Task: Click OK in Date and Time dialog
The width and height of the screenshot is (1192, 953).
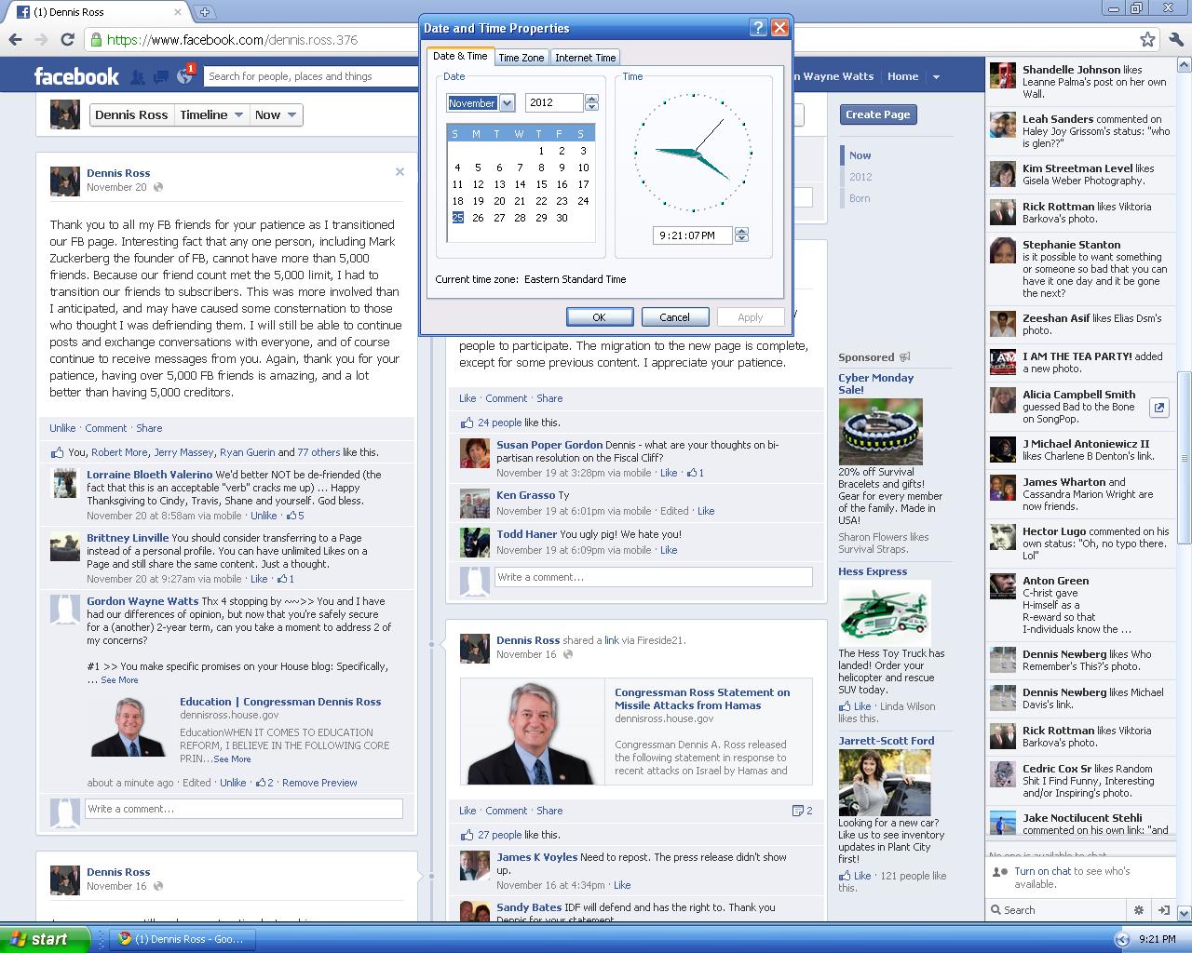Action: click(x=600, y=317)
